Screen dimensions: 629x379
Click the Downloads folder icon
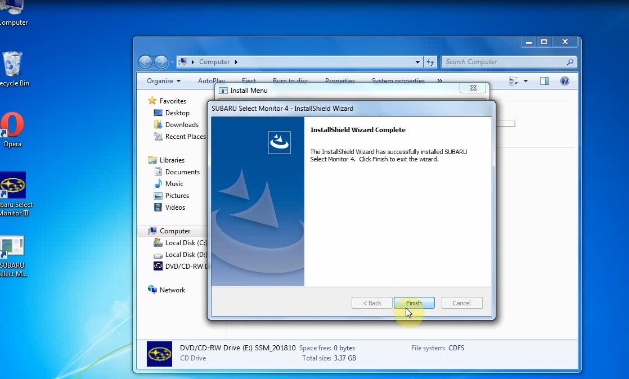pyautogui.click(x=158, y=125)
